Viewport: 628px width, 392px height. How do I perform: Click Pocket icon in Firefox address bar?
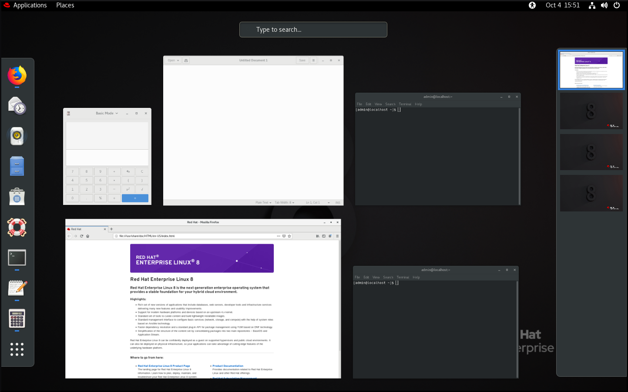pyautogui.click(x=284, y=236)
